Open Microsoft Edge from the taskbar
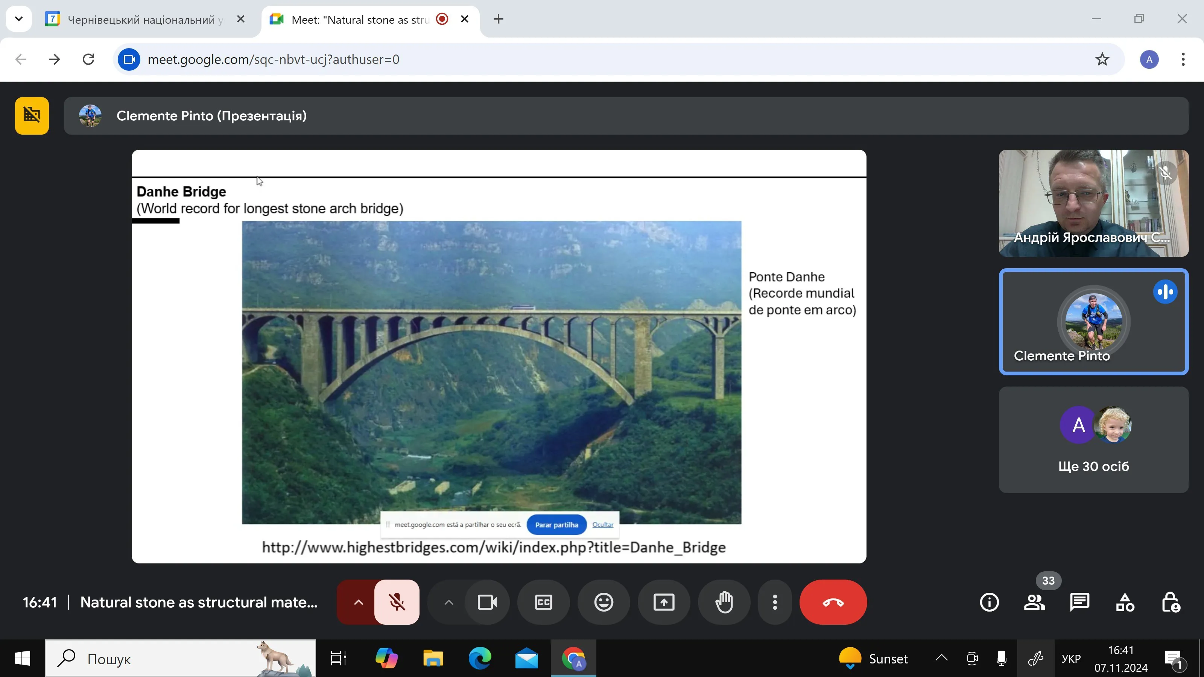The width and height of the screenshot is (1204, 677). (480, 659)
